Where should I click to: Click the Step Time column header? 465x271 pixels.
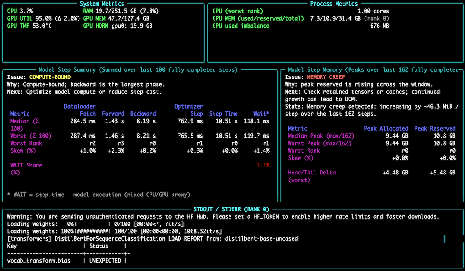tap(223, 114)
